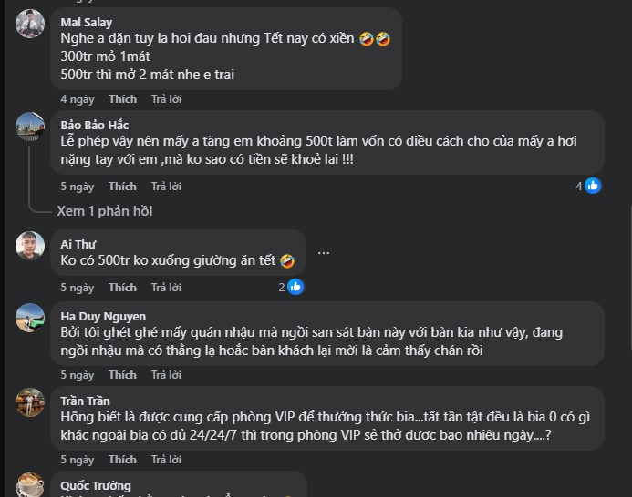Click Mal Salay's profile avatar

tap(30, 23)
